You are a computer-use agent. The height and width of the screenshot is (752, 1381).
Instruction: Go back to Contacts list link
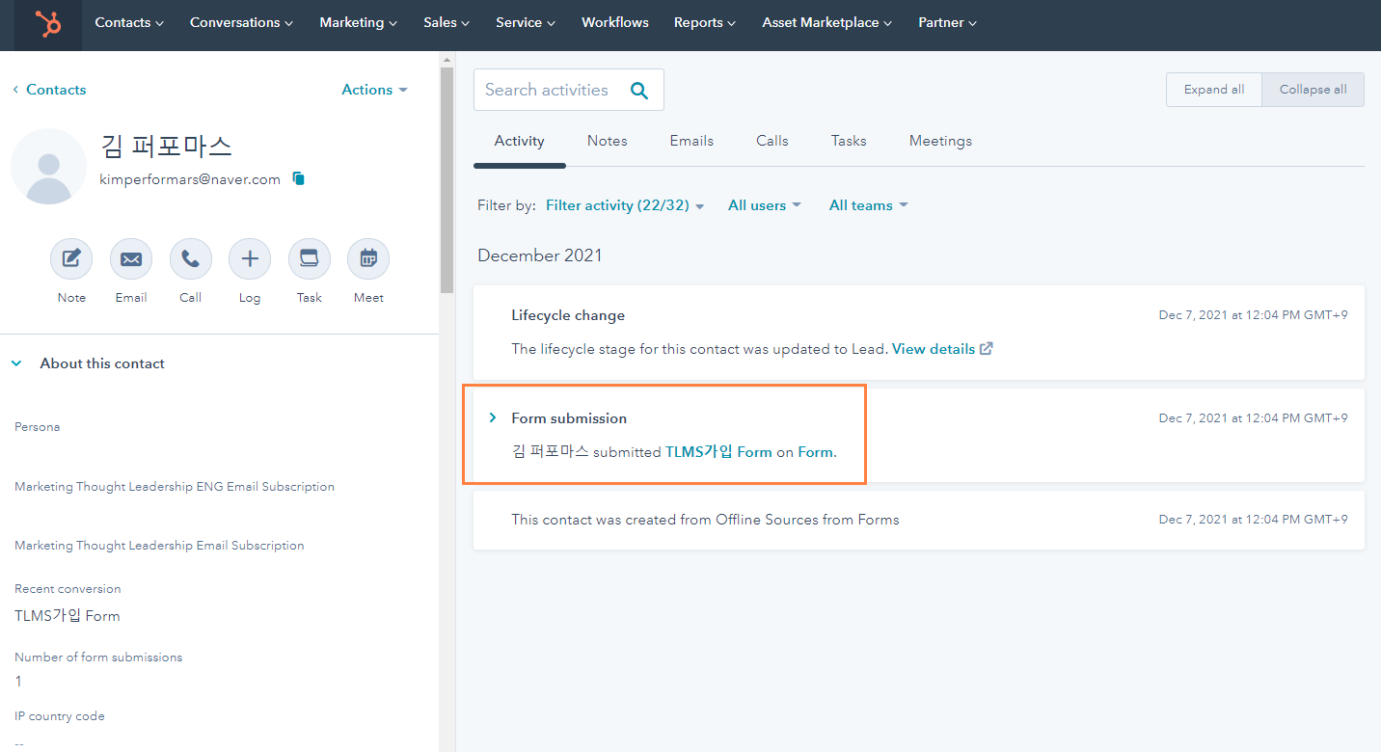point(49,90)
